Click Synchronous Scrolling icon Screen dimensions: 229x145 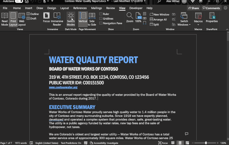(174, 19)
